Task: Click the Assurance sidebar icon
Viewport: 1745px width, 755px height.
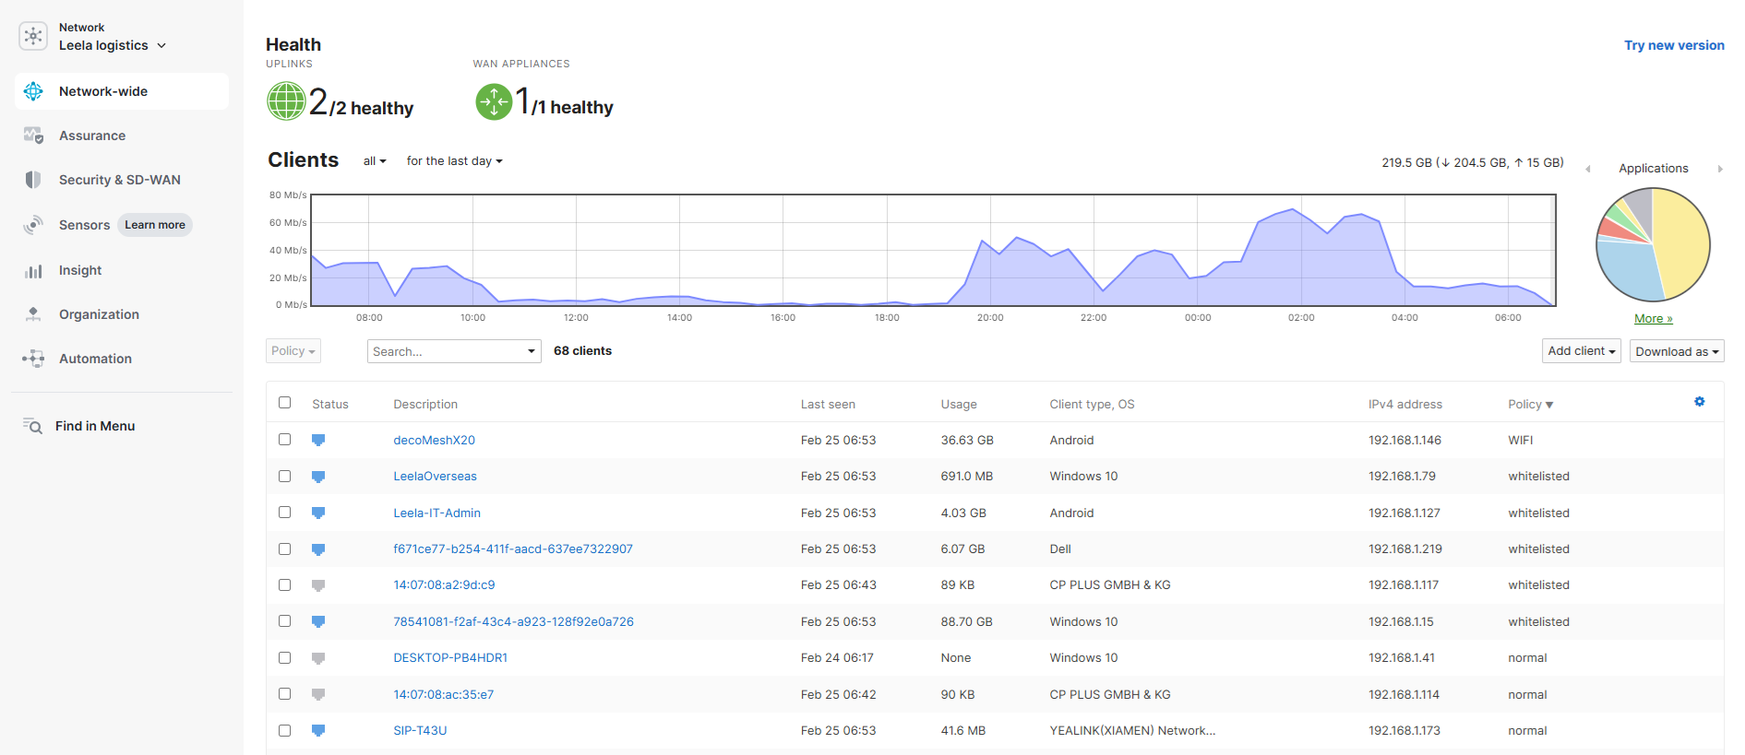Action: 33,136
